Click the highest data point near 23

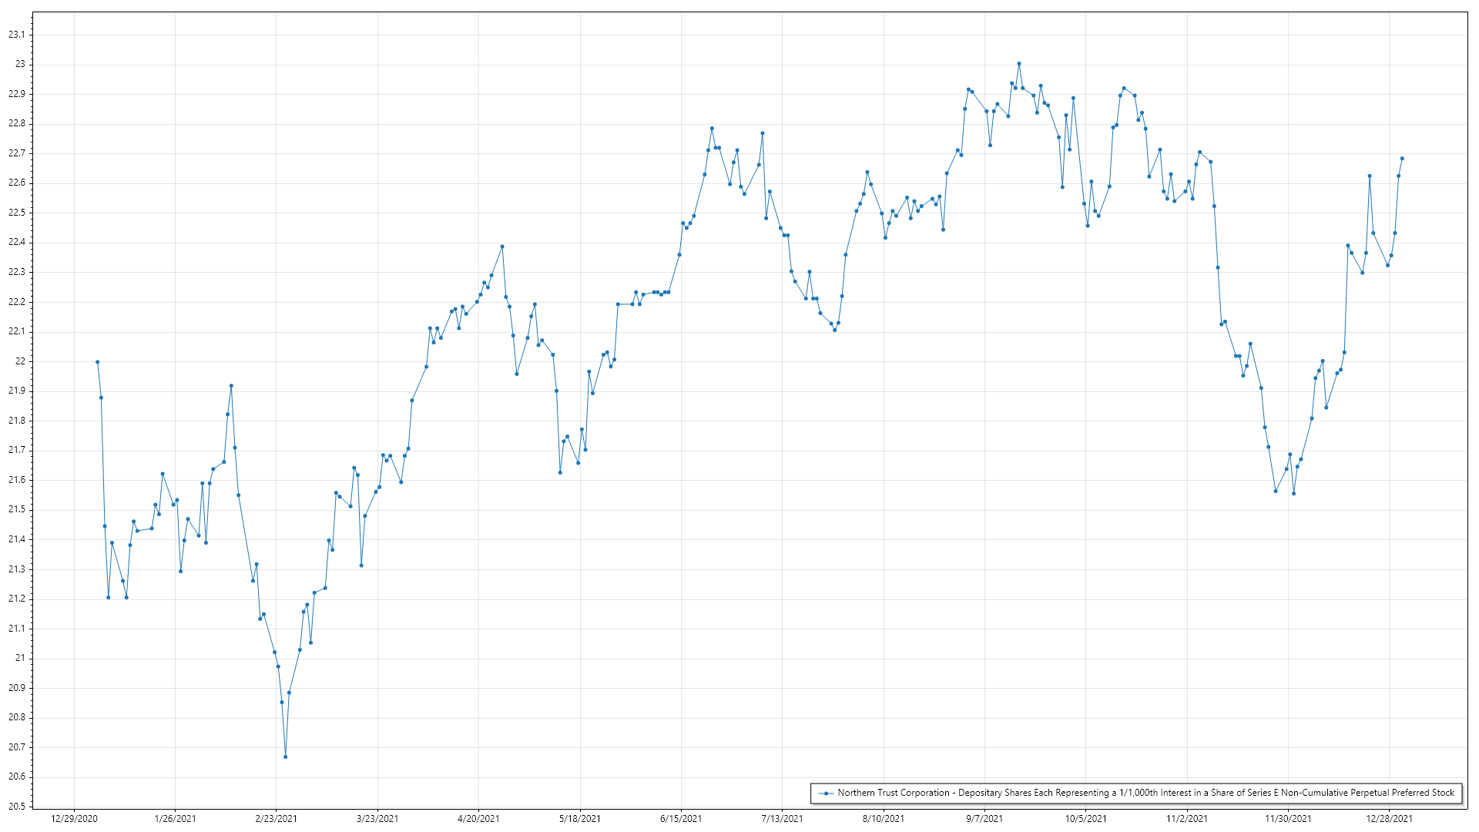1018,64
